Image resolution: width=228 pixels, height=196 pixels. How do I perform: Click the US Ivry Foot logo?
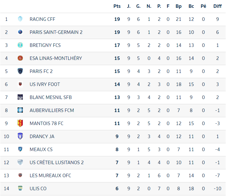click(x=20, y=84)
